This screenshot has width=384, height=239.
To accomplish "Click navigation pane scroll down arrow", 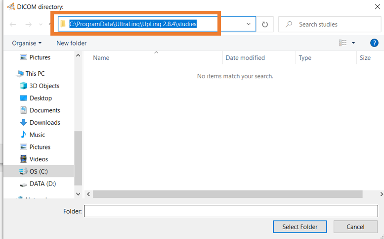I will [x=78, y=194].
